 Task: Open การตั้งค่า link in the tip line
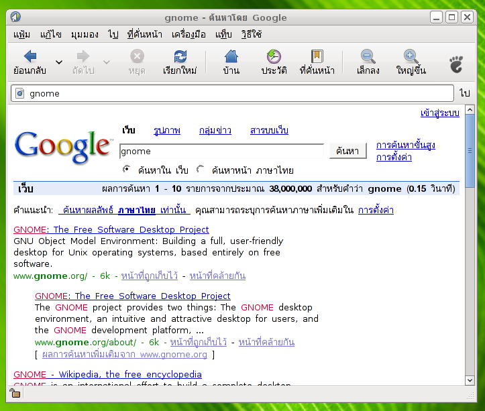376,211
